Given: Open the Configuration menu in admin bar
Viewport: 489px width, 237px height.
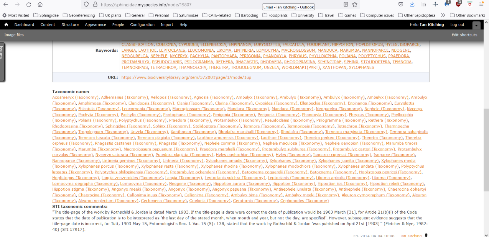Looking at the screenshot, I should pyautogui.click(x=142, y=25).
